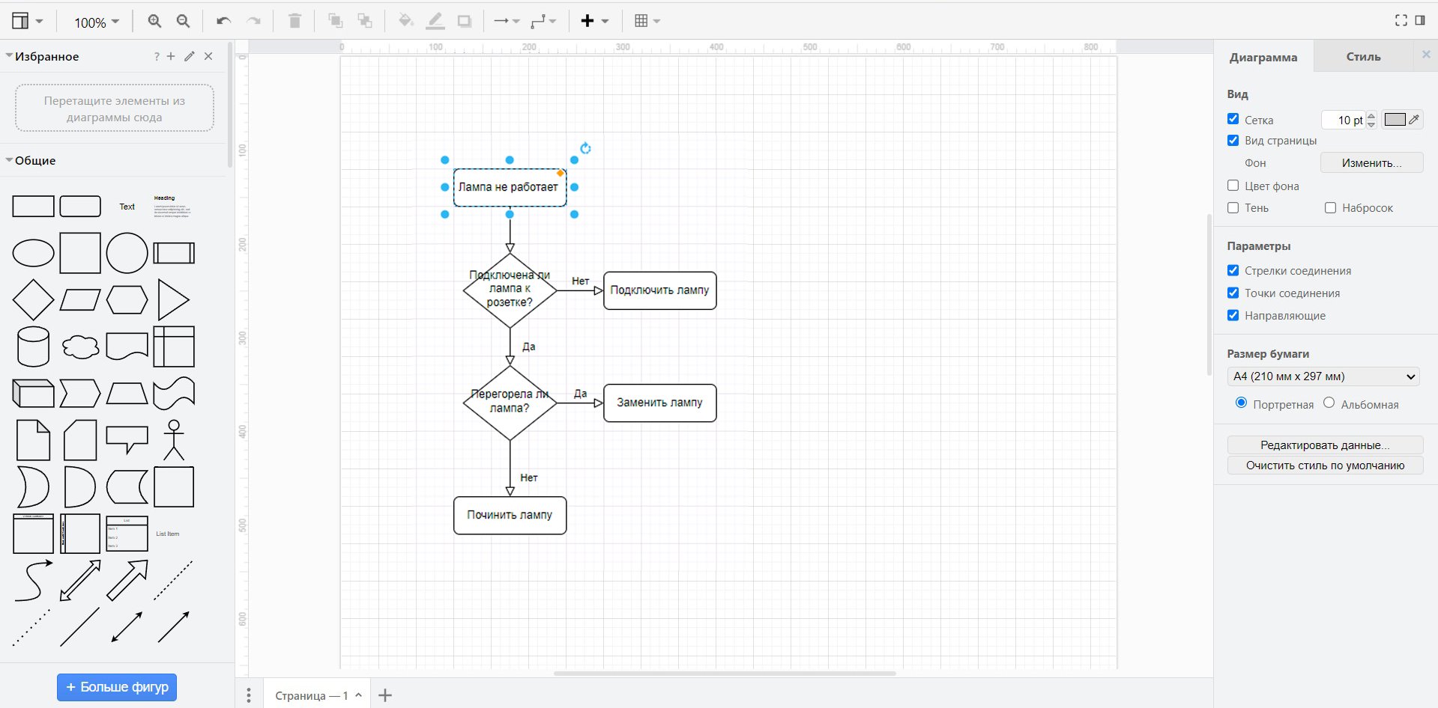
Task: Toggle Стрелки соединения checkbox
Action: coord(1233,270)
